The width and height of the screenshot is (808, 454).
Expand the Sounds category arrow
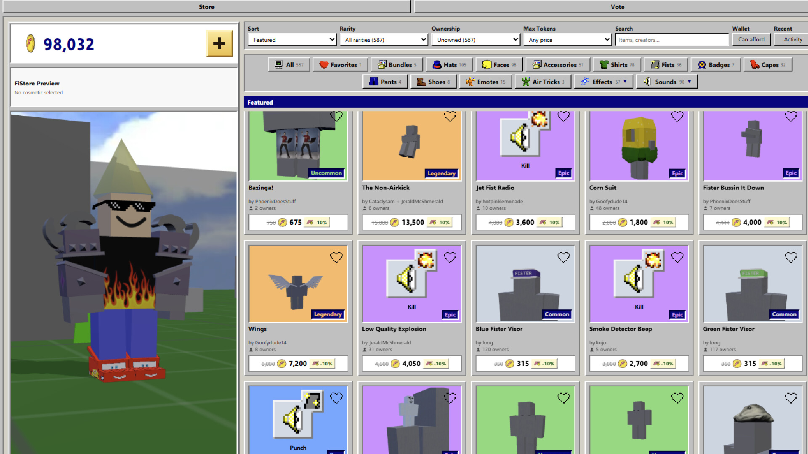pyautogui.click(x=689, y=82)
